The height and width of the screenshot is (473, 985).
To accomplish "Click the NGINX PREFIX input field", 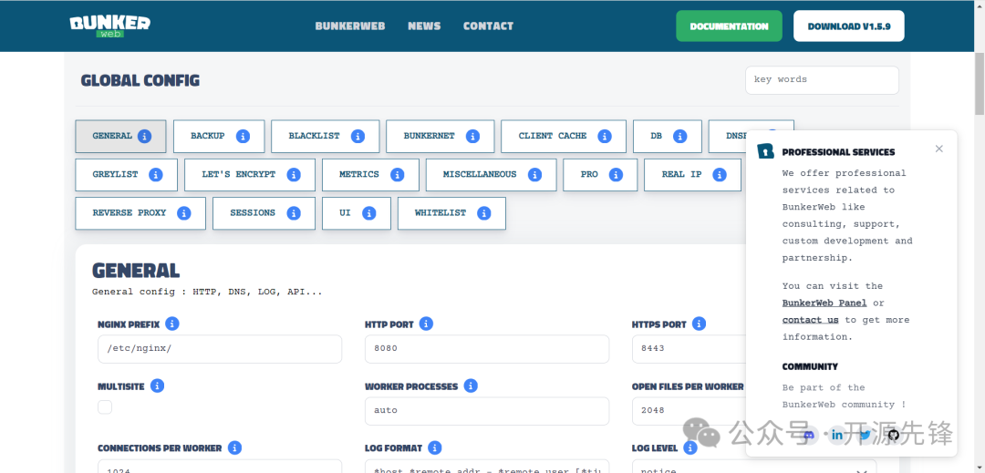I will pos(219,349).
